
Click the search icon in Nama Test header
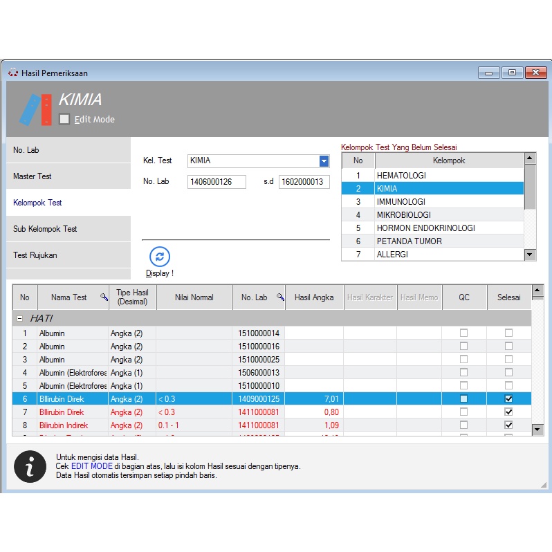pyautogui.click(x=104, y=297)
